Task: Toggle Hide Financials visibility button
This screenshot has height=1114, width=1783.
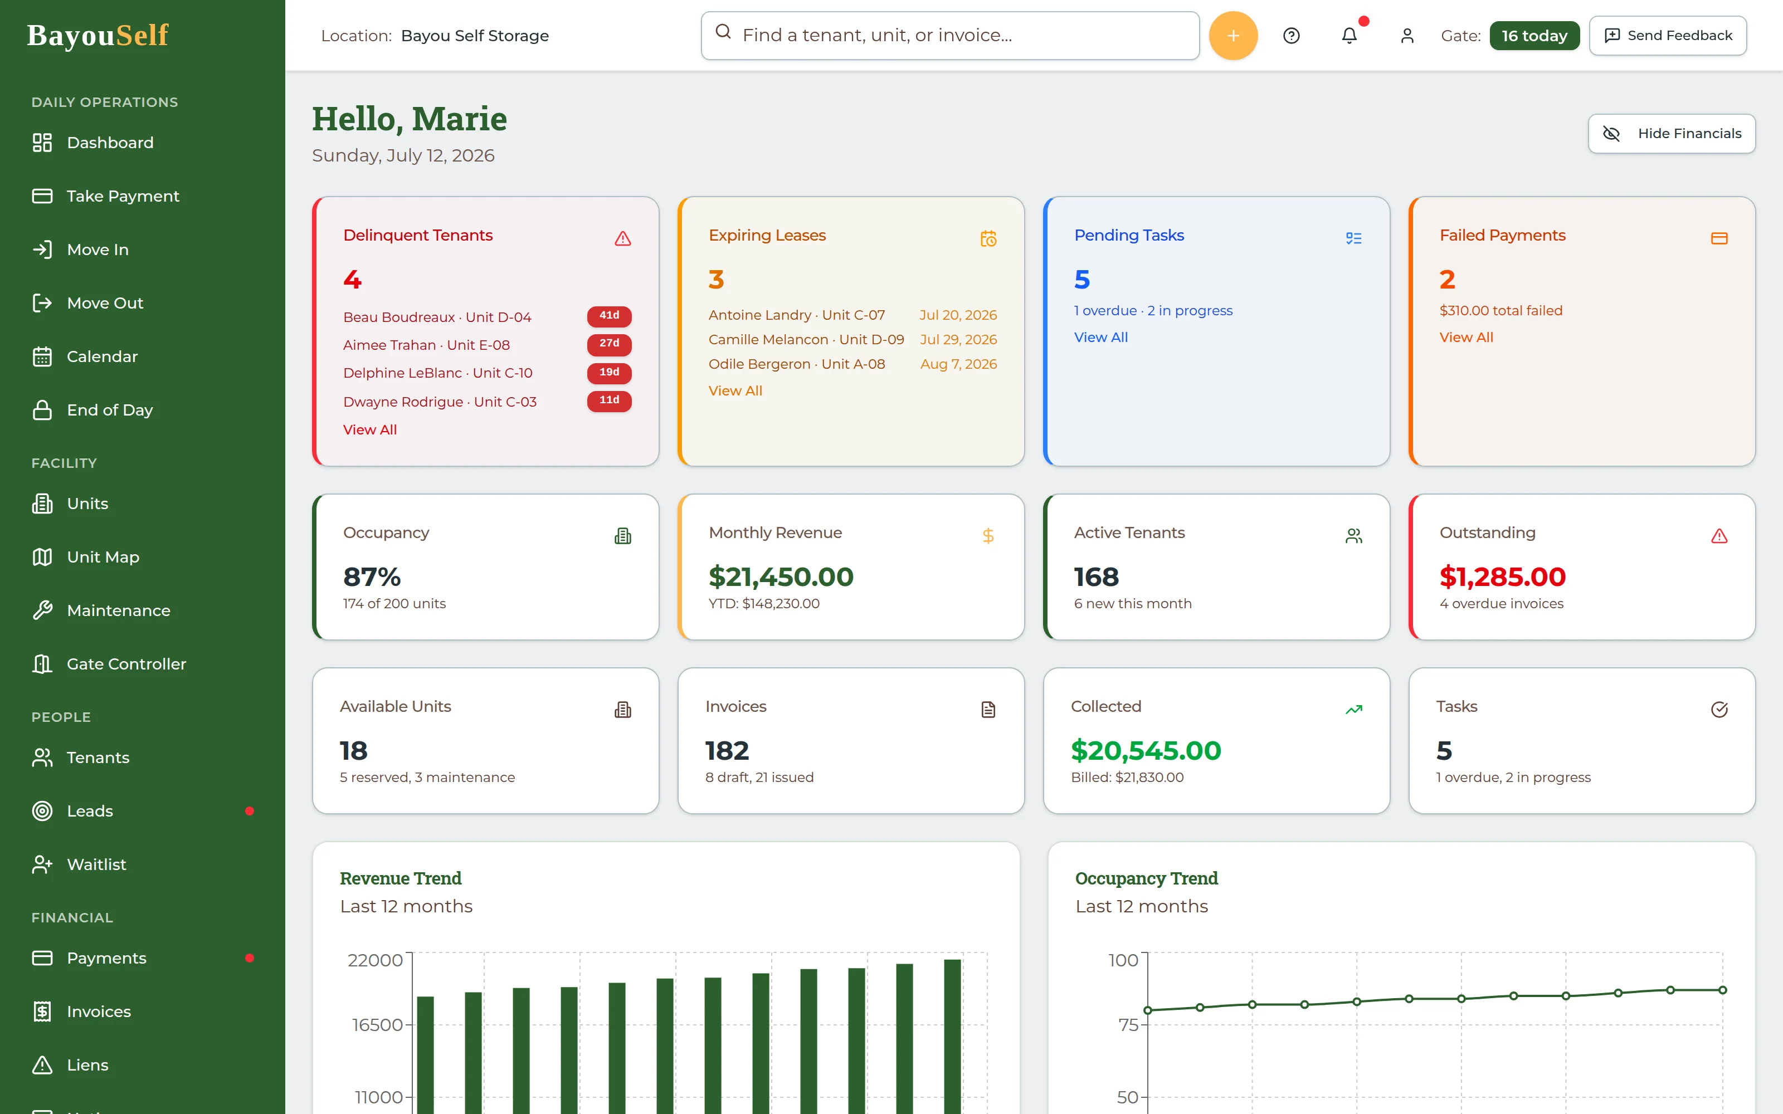Action: 1671,133
